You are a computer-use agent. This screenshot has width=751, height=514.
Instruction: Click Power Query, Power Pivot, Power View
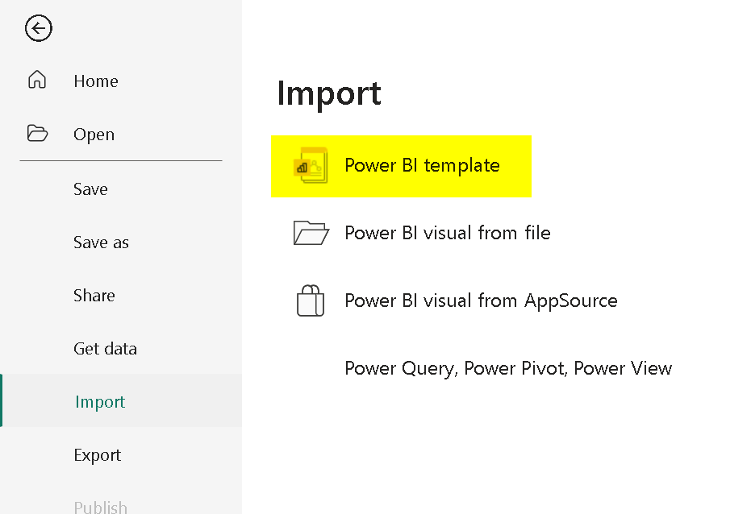point(507,369)
